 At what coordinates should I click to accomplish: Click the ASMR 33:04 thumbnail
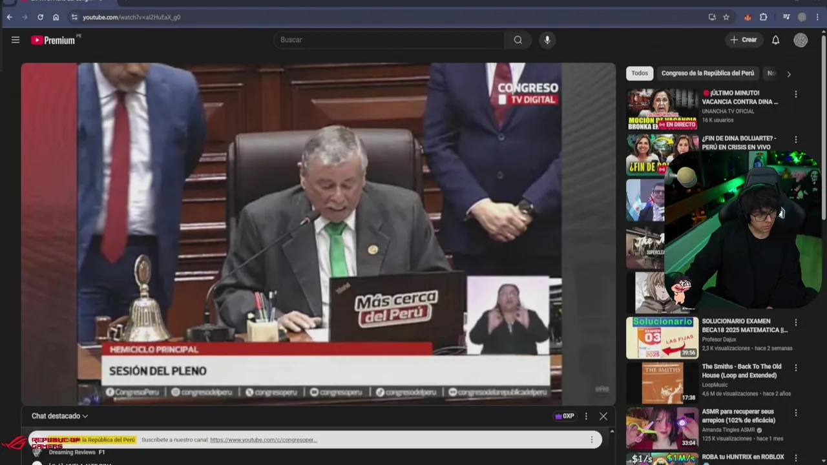coord(662,428)
